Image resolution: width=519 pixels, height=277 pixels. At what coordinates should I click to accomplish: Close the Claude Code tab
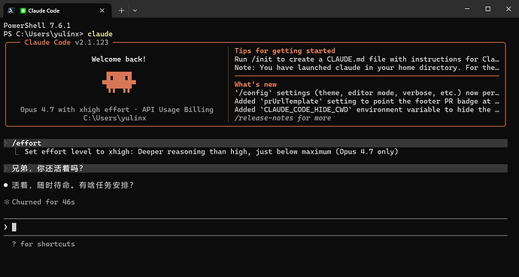(102, 11)
